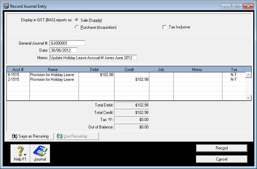Select Sale (Supply) radio option
Screen dimensions: 257x169
[x=77, y=20]
